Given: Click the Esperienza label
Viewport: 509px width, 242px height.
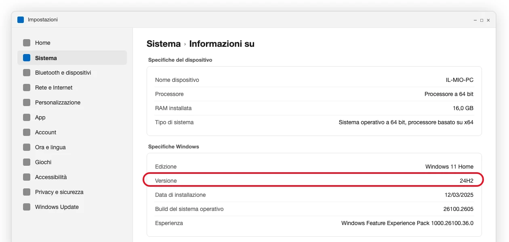Looking at the screenshot, I should [x=169, y=223].
